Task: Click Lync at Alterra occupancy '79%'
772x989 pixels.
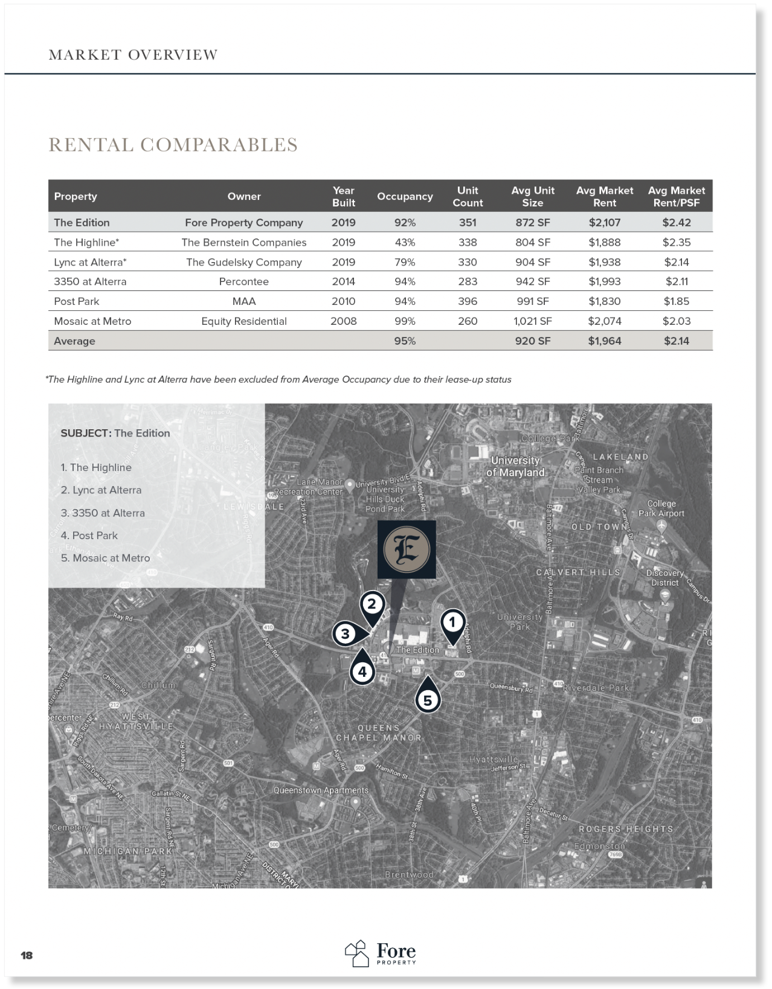Action: [x=405, y=262]
